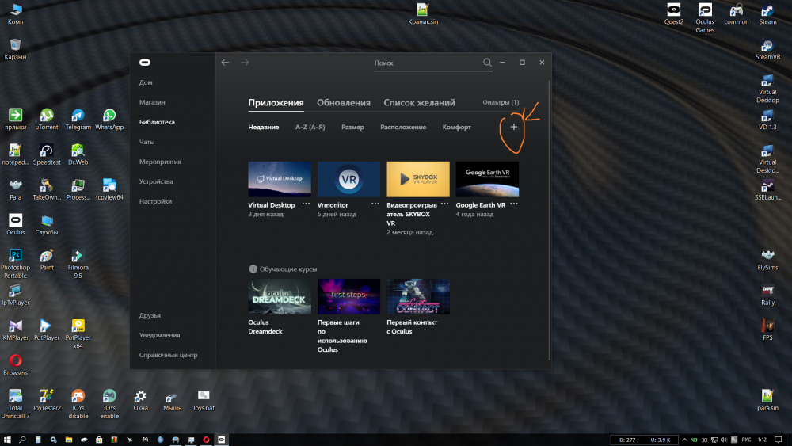Open Фильтры (1) filter options
Image resolution: width=792 pixels, height=446 pixels.
point(501,103)
